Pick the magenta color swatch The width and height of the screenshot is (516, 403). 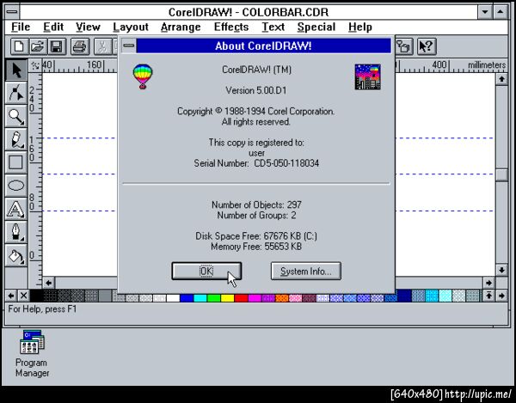[x=255, y=298]
